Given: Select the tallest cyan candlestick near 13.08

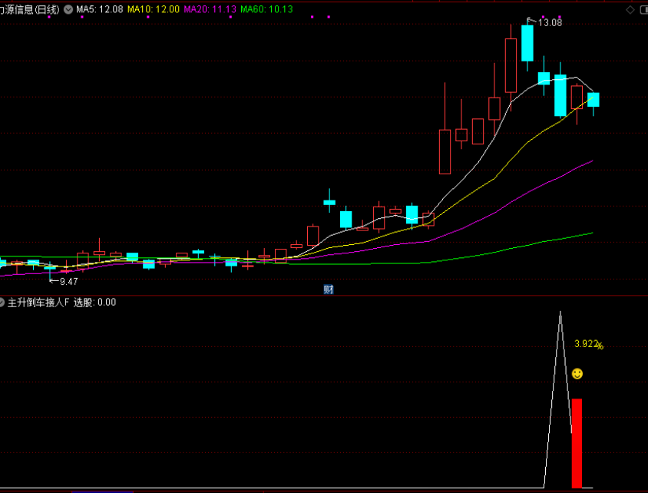Looking at the screenshot, I should pos(527,43).
